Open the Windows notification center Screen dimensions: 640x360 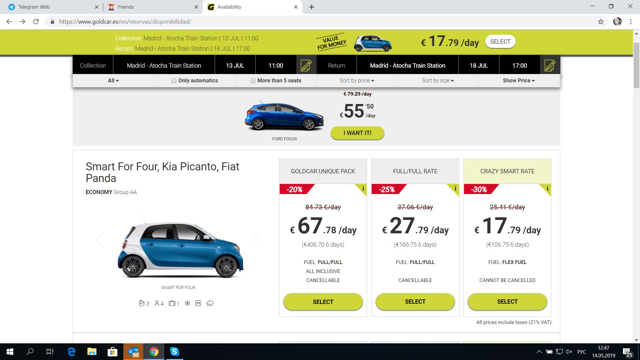627,352
